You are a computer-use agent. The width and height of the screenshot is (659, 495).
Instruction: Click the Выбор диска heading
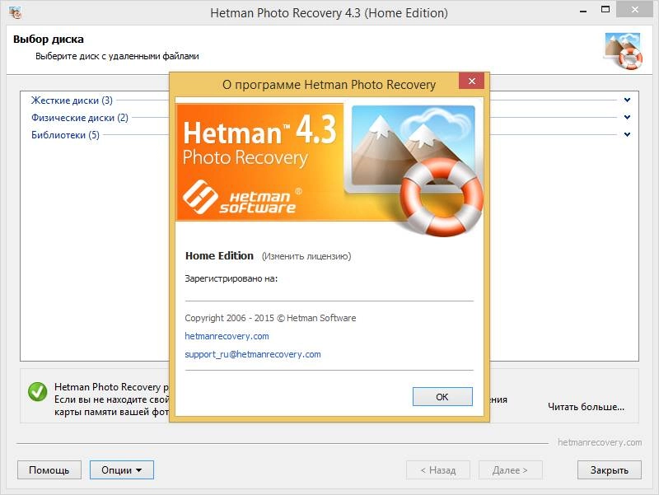pos(49,40)
